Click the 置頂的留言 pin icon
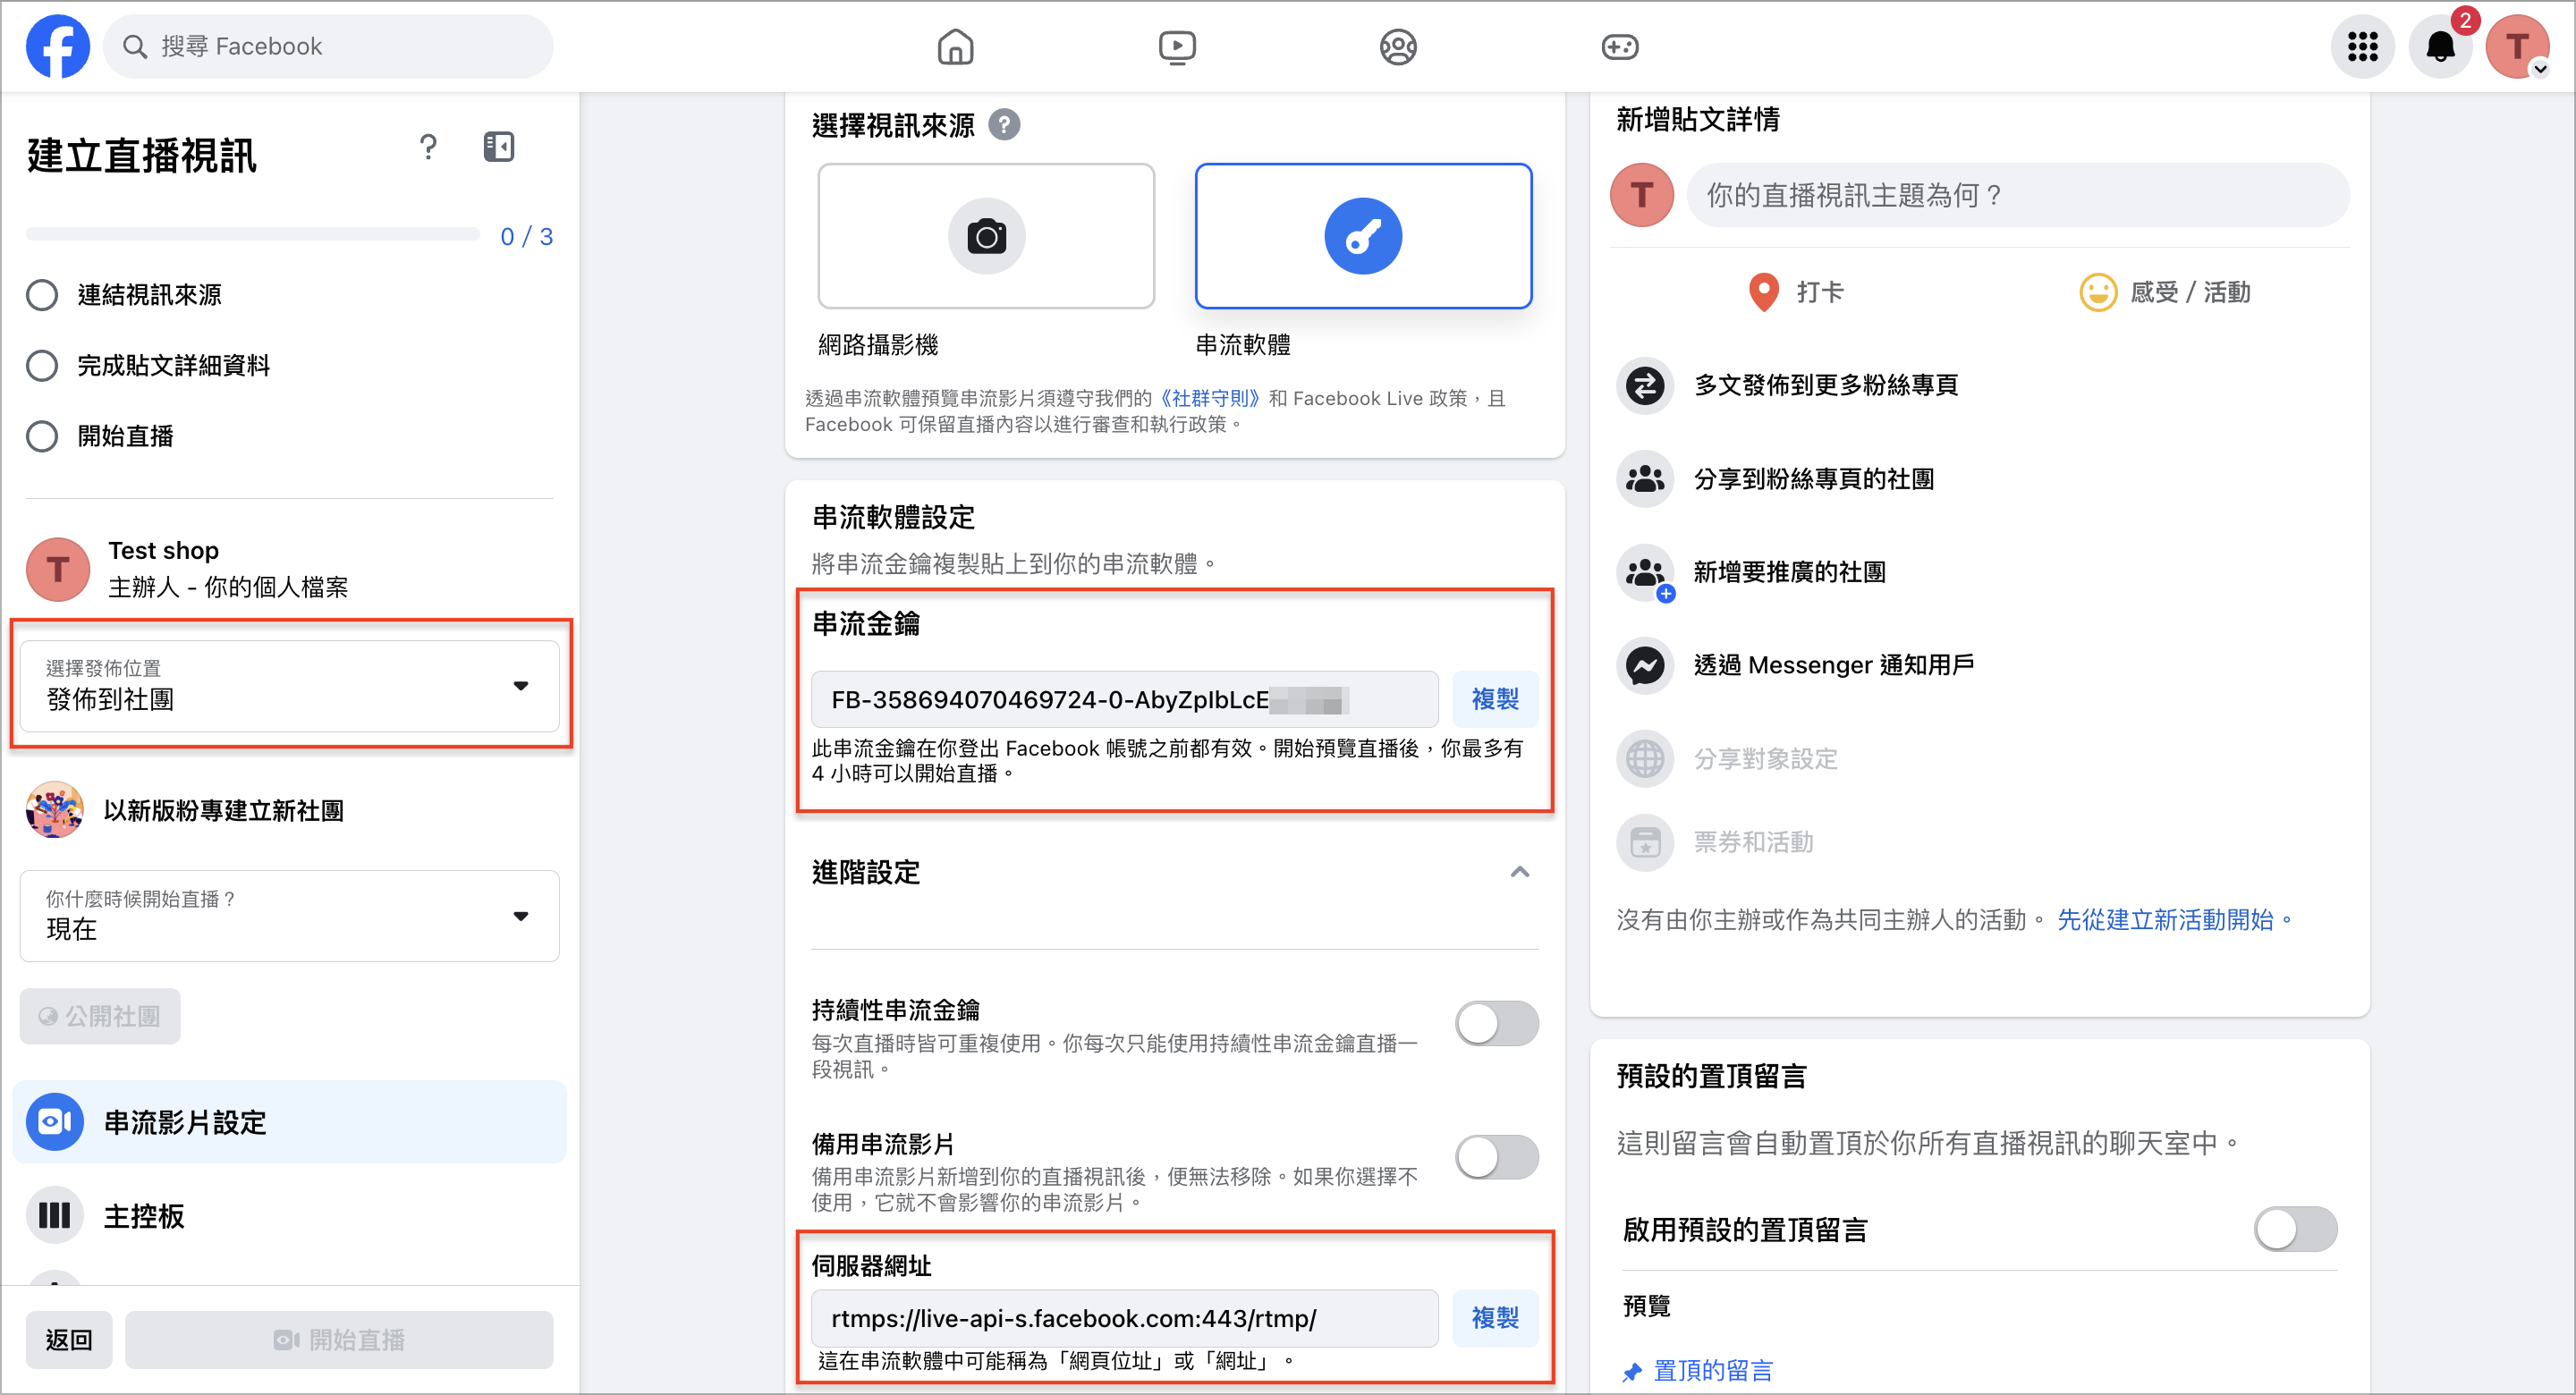This screenshot has height=1395, width=2576. (1632, 1371)
